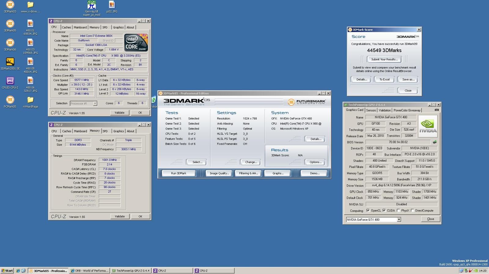Image resolution: width=489 pixels, height=274 pixels.
Task: Open the 3DMark05 desktop shortcut
Action: (x=10, y=26)
